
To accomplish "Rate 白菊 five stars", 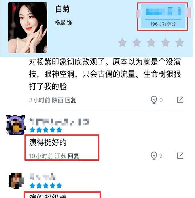I will click(180, 42).
